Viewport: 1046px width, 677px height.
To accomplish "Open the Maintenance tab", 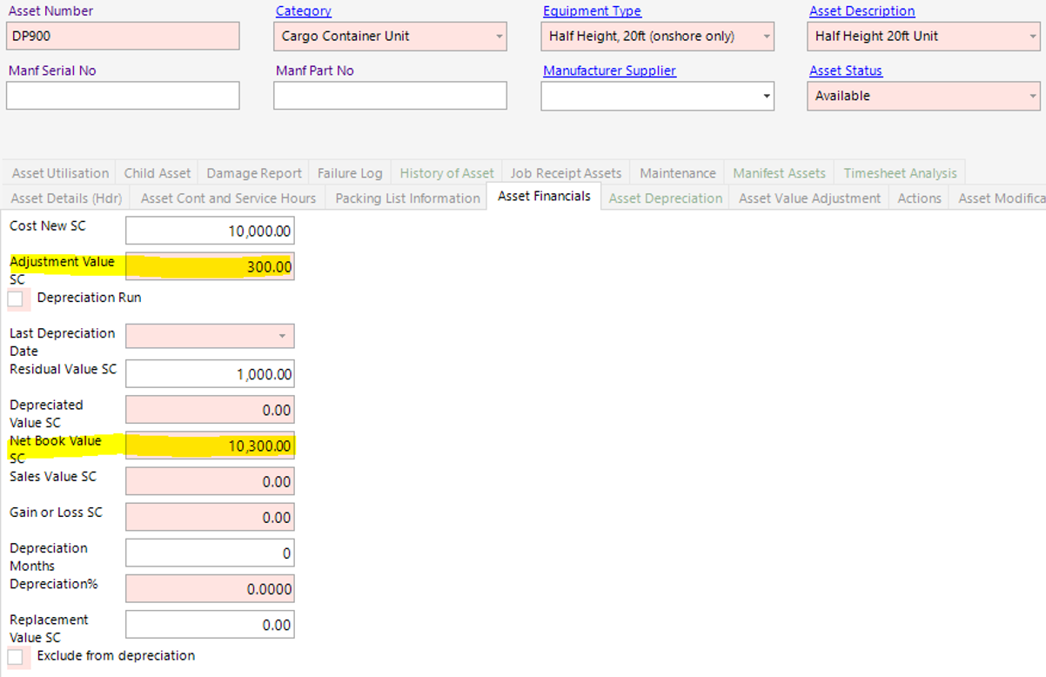I will click(x=677, y=172).
